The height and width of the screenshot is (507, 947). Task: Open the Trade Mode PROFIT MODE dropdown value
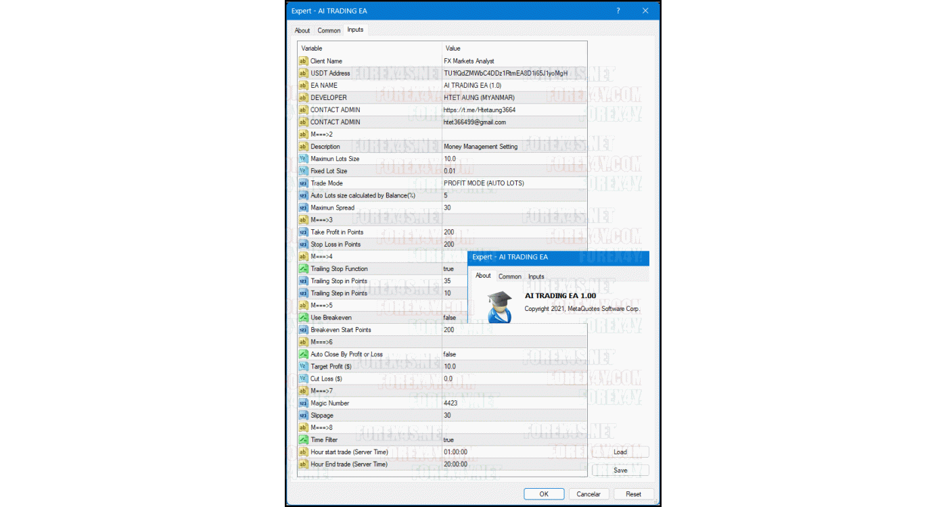coord(484,183)
